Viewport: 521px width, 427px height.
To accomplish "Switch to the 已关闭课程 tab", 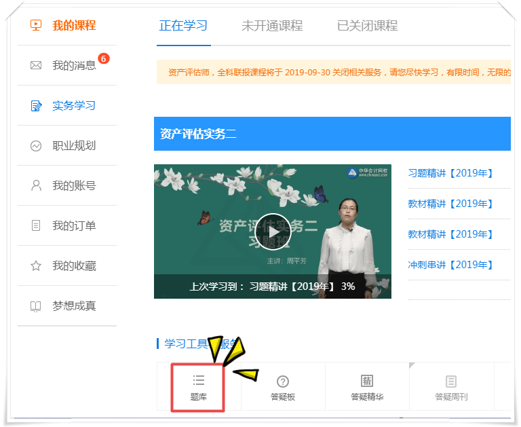I will pyautogui.click(x=367, y=26).
